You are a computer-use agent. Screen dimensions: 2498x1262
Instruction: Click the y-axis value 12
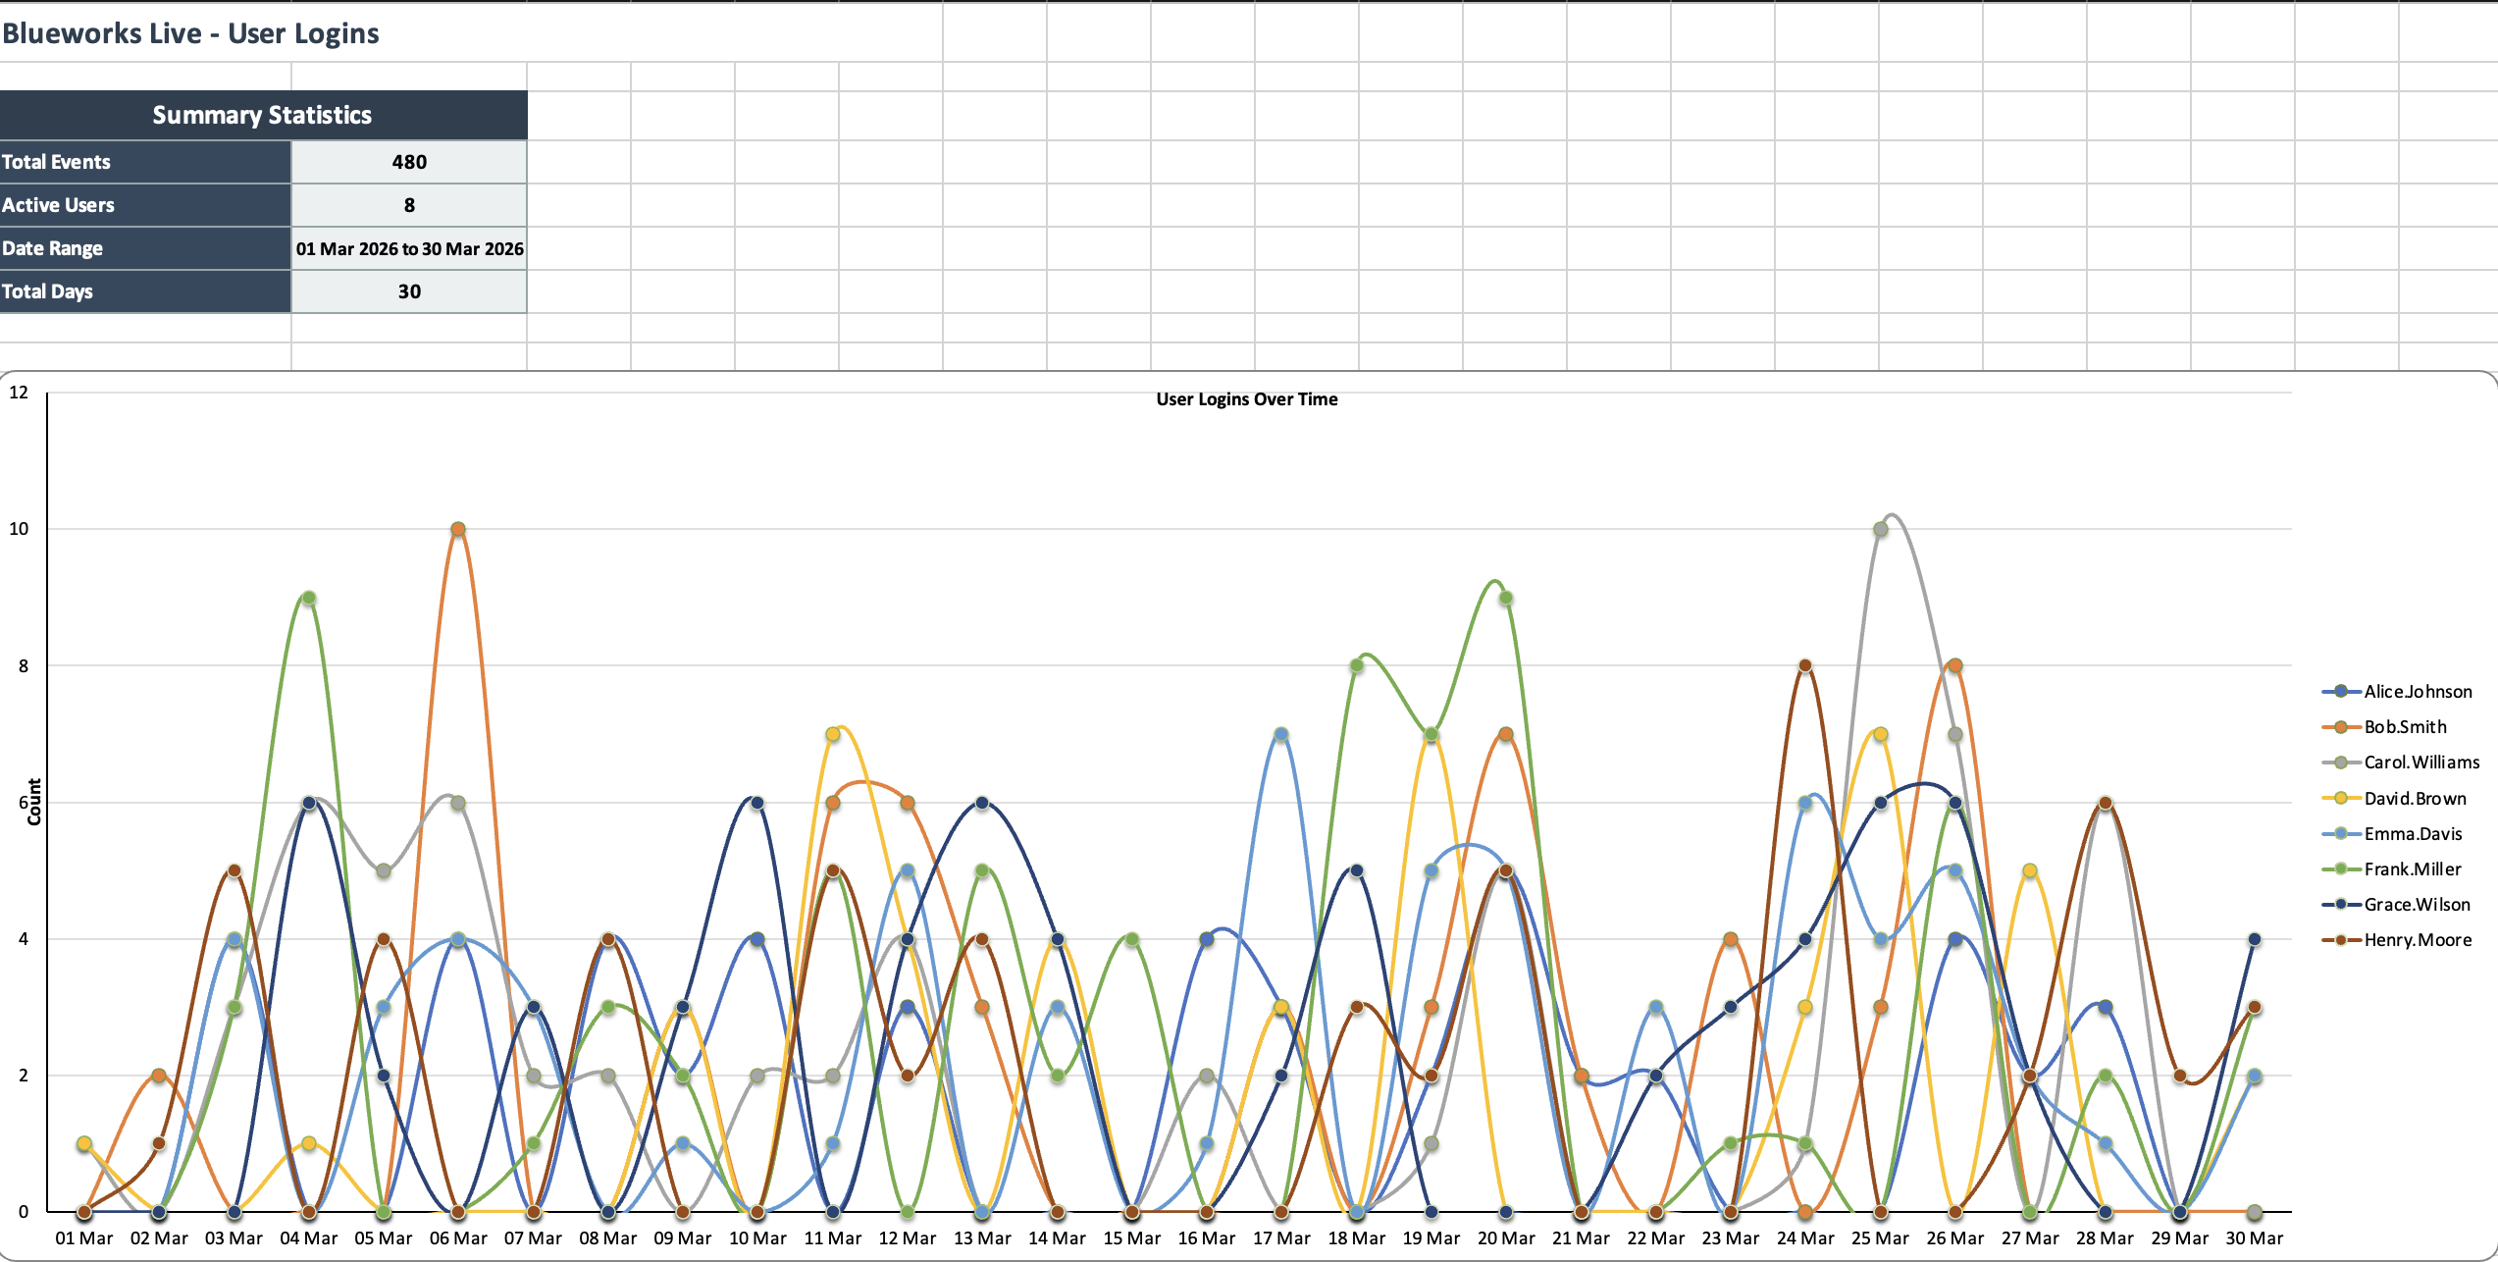[x=19, y=393]
